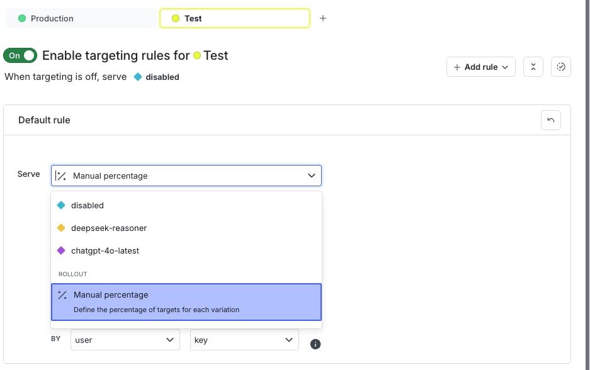This screenshot has width=590, height=370.
Task: Click the undo icon in Default rule
Action: tap(550, 120)
